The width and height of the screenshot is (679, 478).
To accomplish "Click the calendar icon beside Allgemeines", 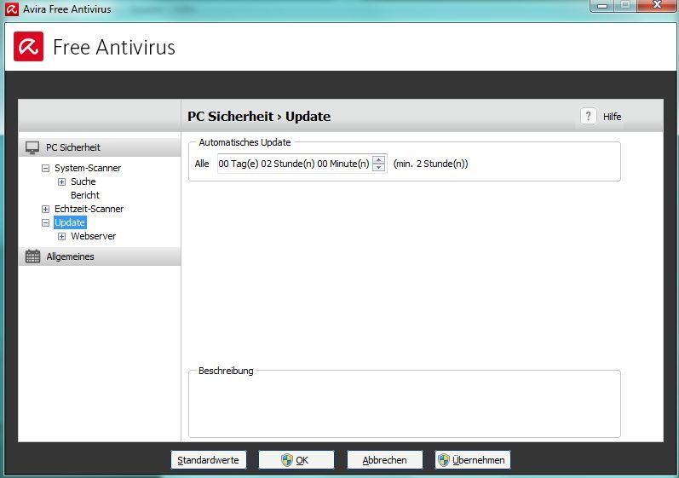I will [32, 256].
